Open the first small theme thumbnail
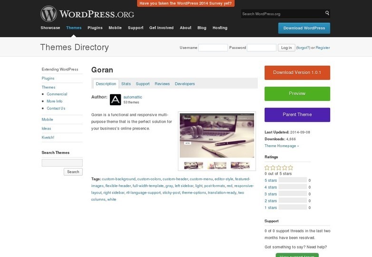372x257 pixels. tap(194, 166)
